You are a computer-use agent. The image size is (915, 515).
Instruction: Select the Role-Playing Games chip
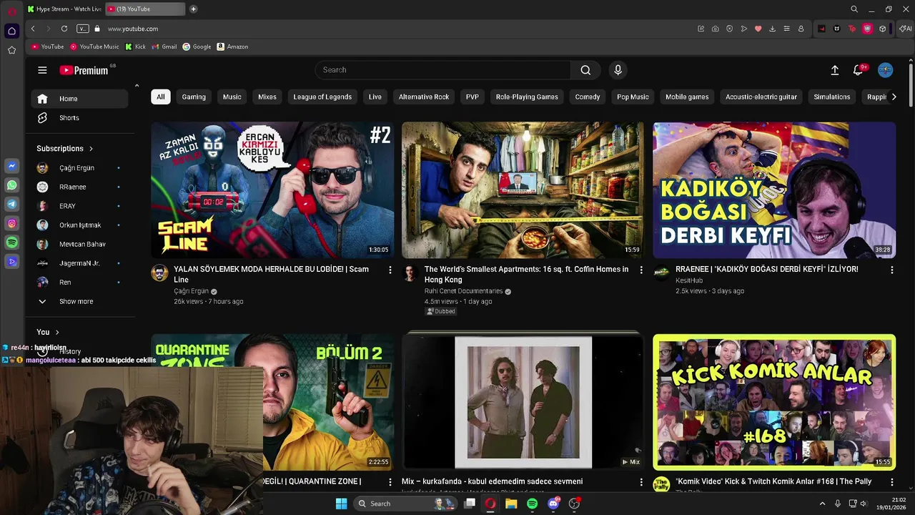527,97
